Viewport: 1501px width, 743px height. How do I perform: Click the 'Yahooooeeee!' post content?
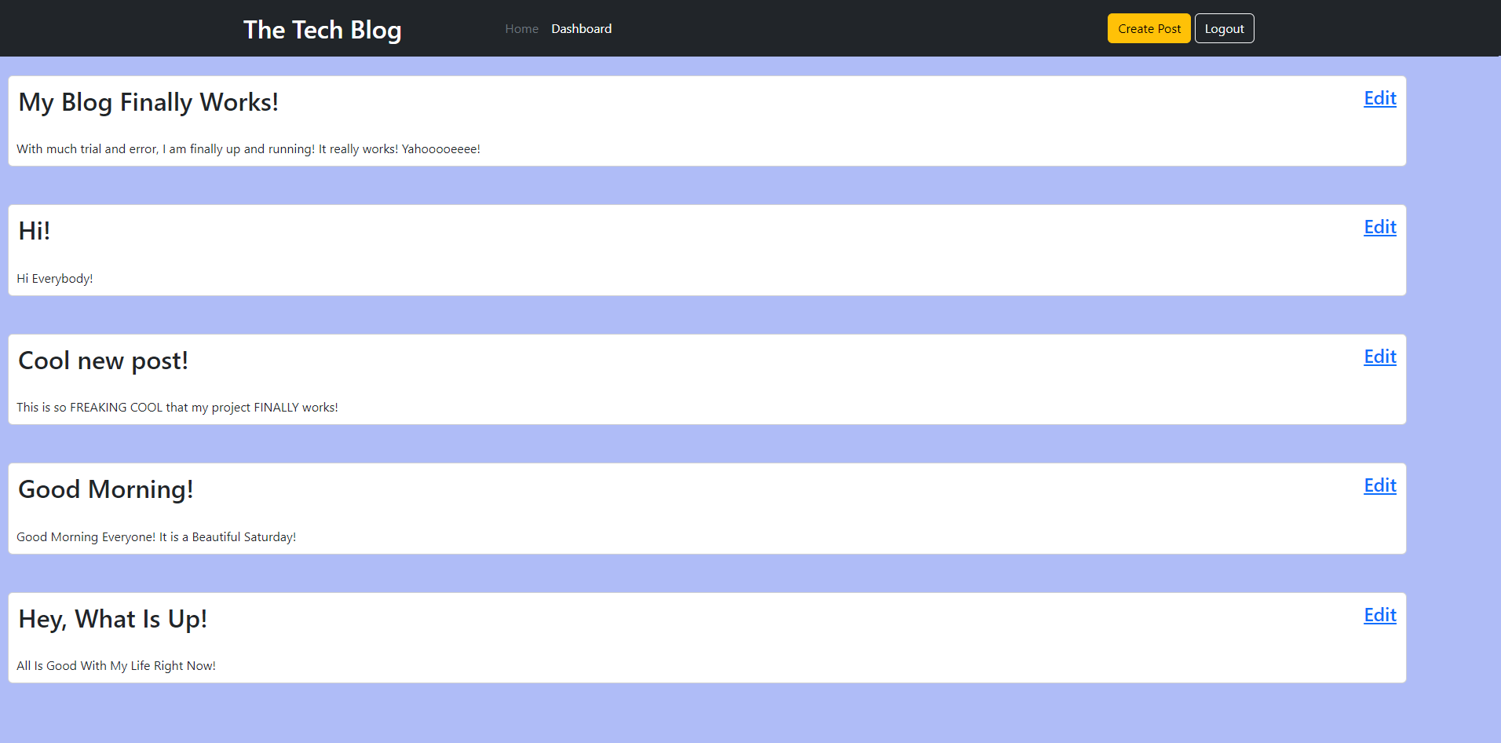[248, 148]
